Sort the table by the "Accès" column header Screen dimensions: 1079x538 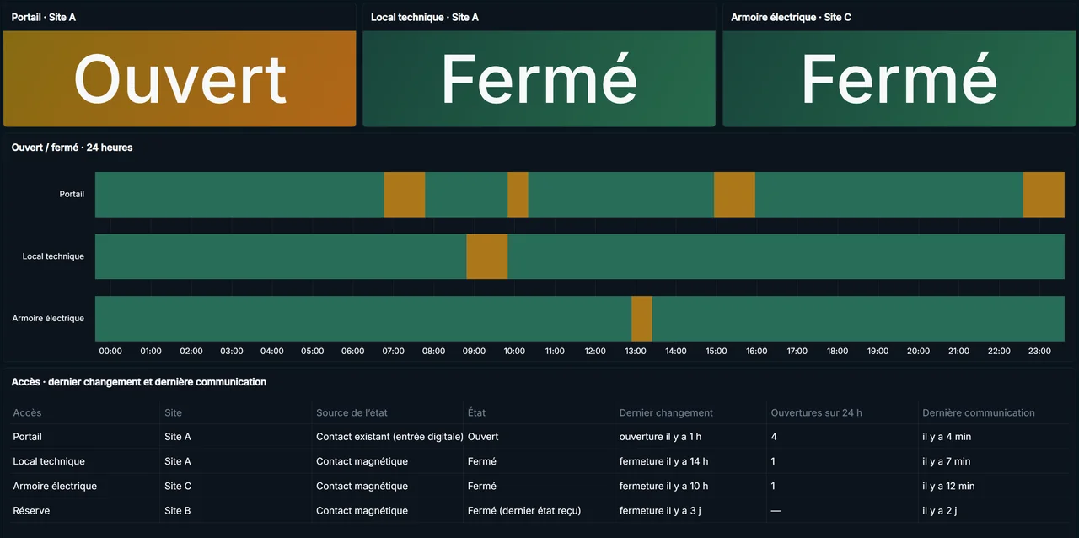point(28,412)
